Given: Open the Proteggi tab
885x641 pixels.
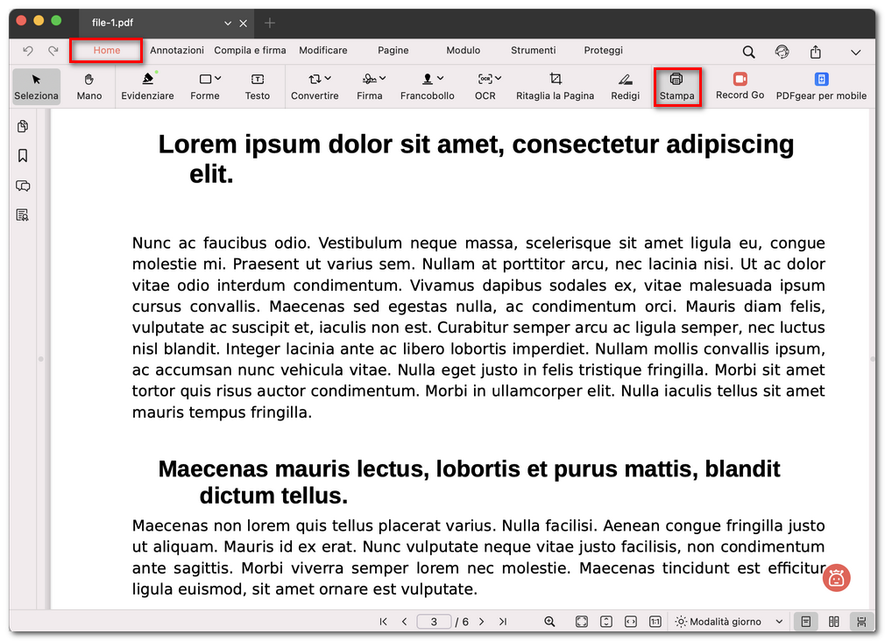Looking at the screenshot, I should point(604,51).
